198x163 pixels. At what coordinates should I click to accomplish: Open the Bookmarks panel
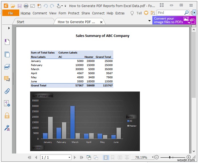[7, 42]
